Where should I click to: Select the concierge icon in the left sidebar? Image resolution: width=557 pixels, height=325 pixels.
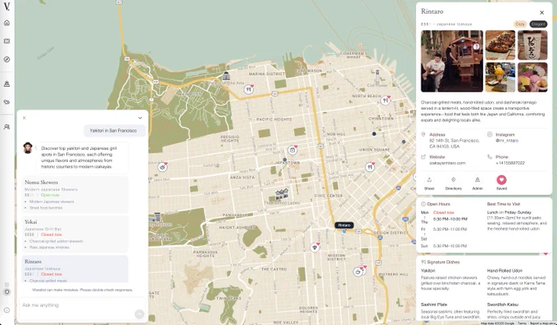tap(7, 84)
